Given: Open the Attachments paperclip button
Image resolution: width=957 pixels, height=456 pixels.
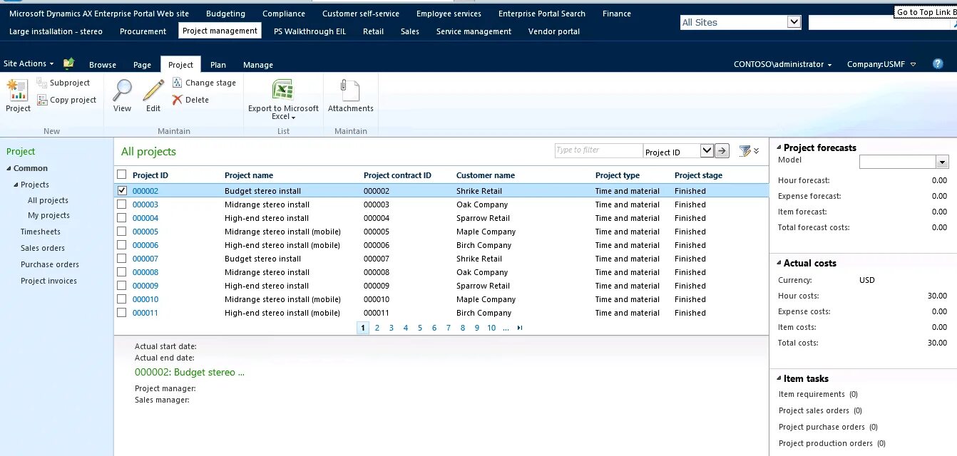Looking at the screenshot, I should click(350, 96).
